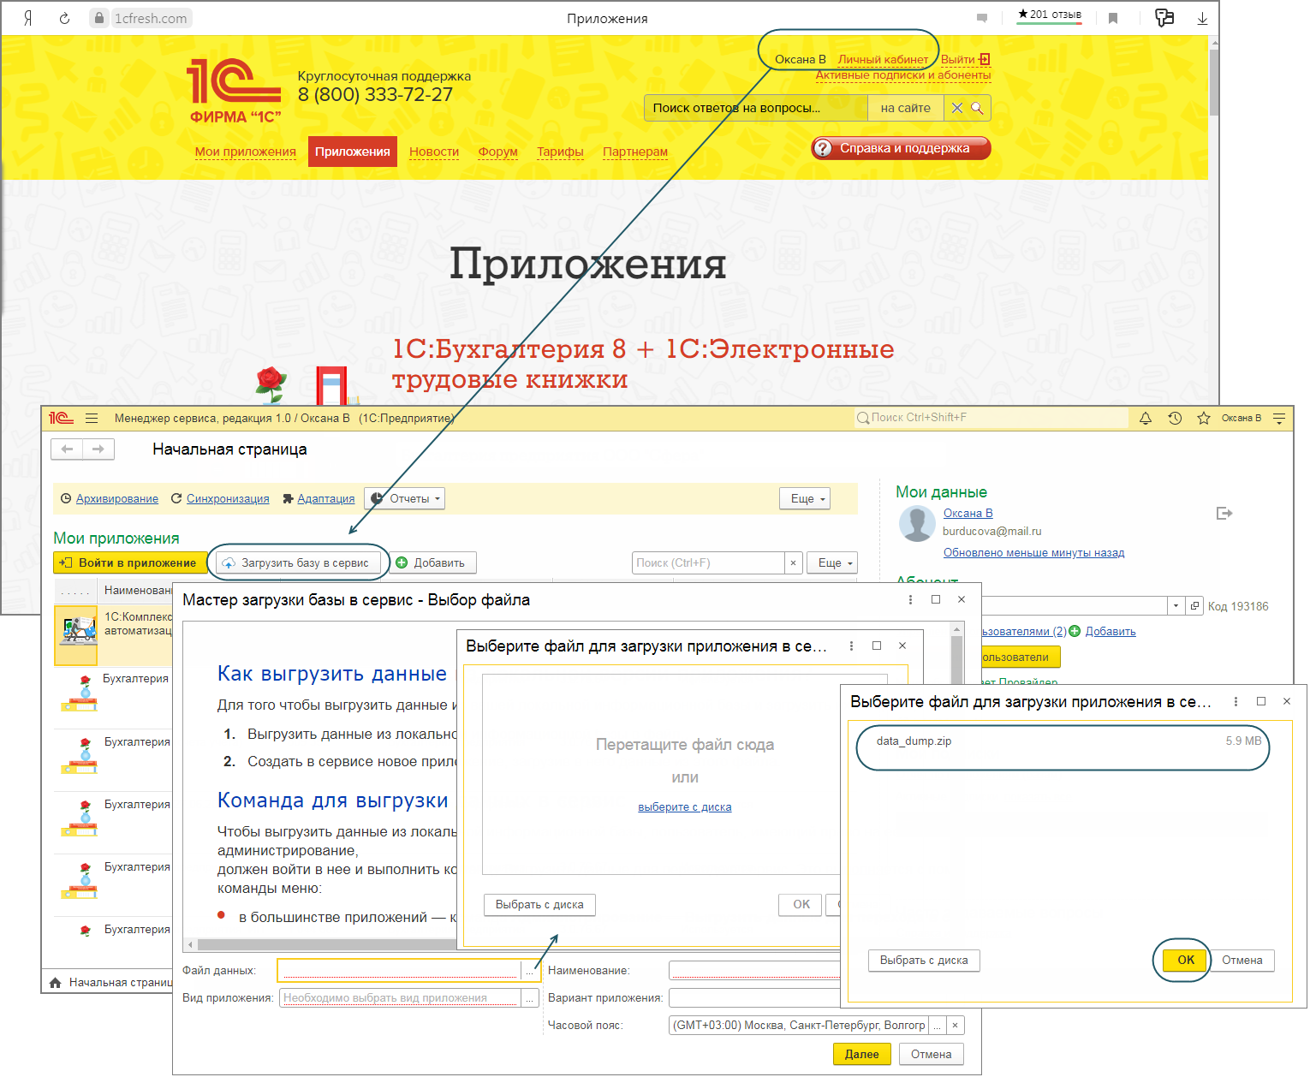Click the lock icon beside 1cfresh.com address
The height and width of the screenshot is (1077, 1310).
(x=99, y=18)
